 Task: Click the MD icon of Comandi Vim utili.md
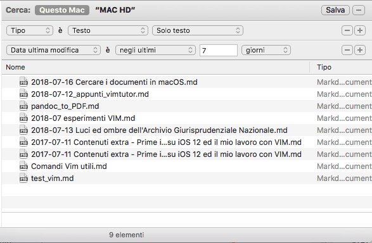click(23, 166)
